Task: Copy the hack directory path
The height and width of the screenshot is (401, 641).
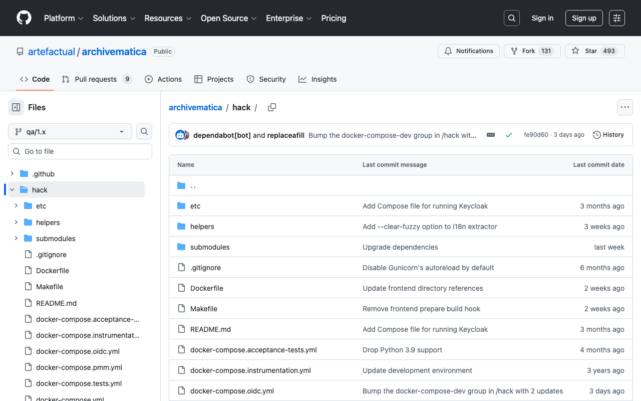Action: coord(271,107)
